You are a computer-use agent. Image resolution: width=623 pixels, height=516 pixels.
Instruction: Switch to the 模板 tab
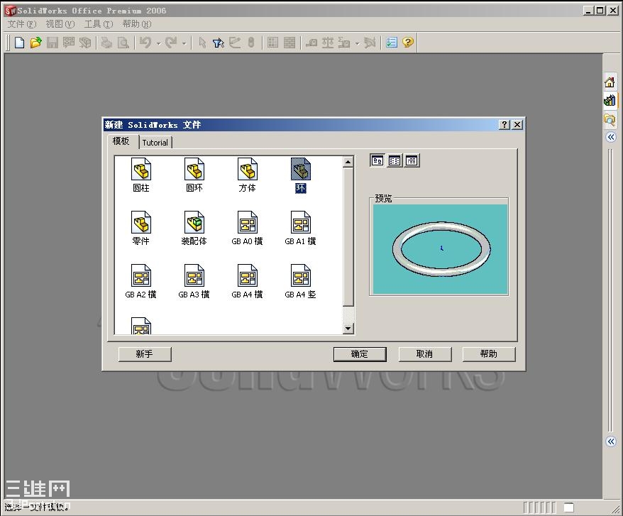(123, 141)
